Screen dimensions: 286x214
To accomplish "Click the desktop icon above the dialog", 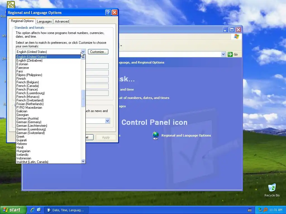I will click(11, 4).
